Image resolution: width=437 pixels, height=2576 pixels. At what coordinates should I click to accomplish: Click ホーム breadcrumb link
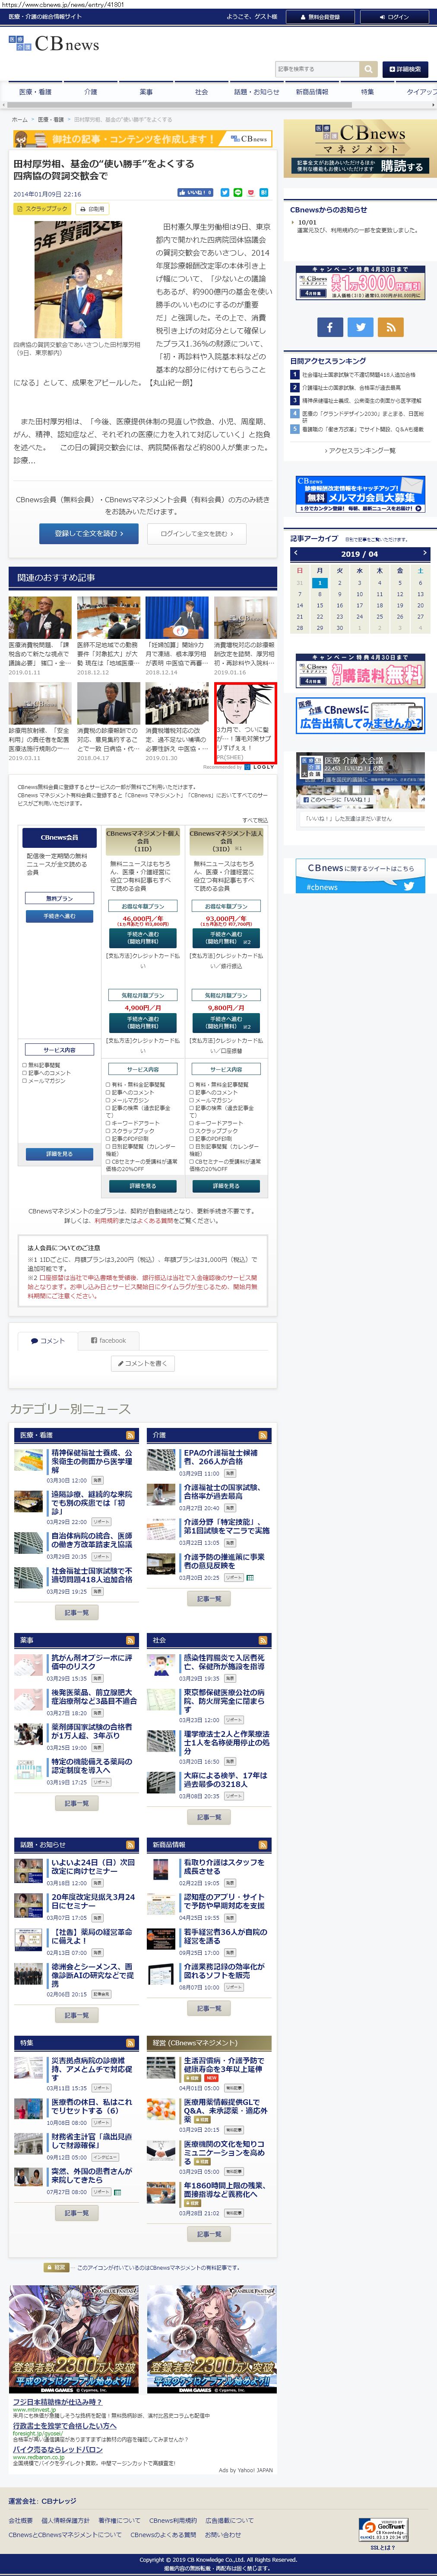pyautogui.click(x=20, y=119)
